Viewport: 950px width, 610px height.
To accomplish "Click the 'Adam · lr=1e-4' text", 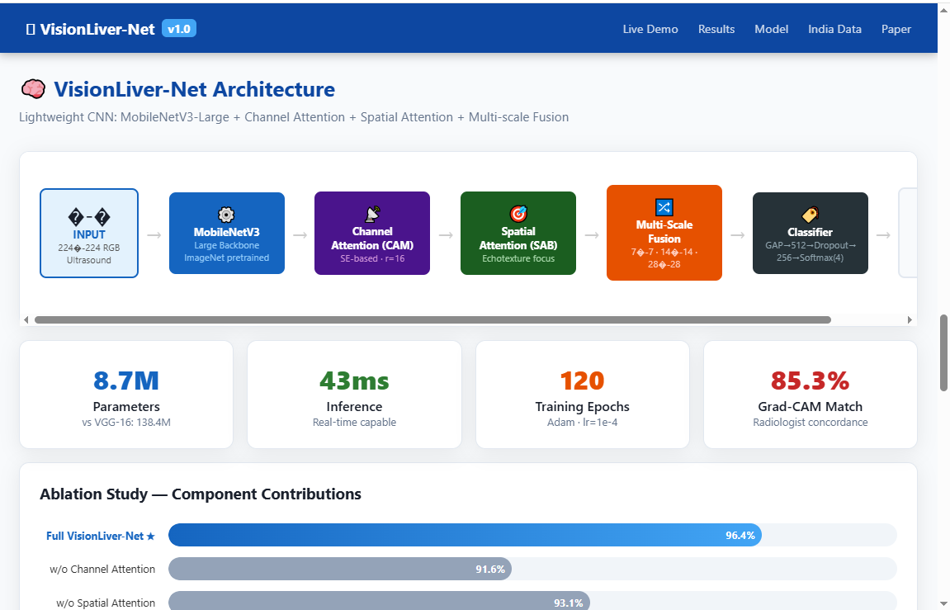I will [582, 423].
